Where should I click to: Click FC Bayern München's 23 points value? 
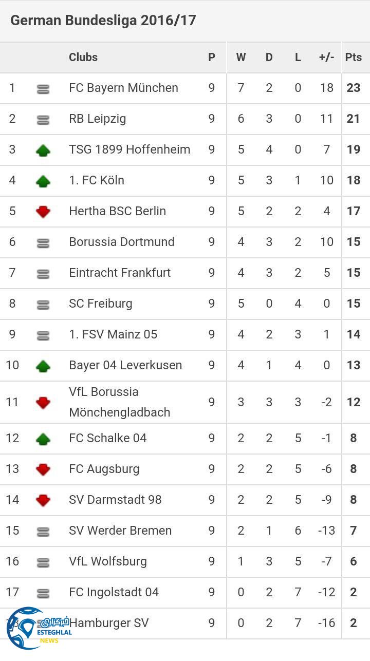pyautogui.click(x=354, y=88)
